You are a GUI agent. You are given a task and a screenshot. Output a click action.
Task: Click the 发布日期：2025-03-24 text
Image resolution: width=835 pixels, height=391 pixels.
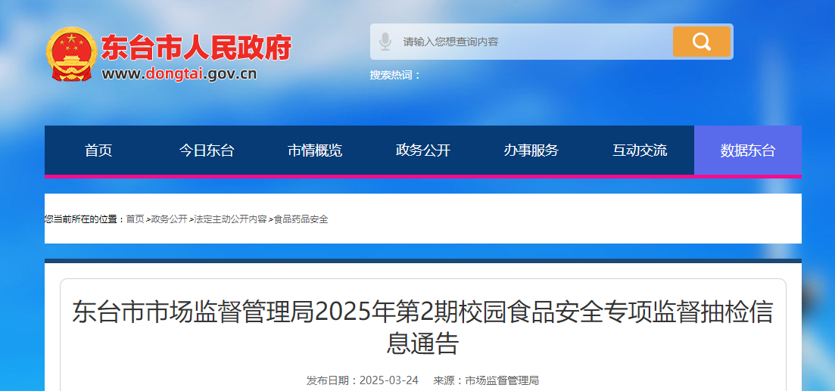tap(362, 380)
